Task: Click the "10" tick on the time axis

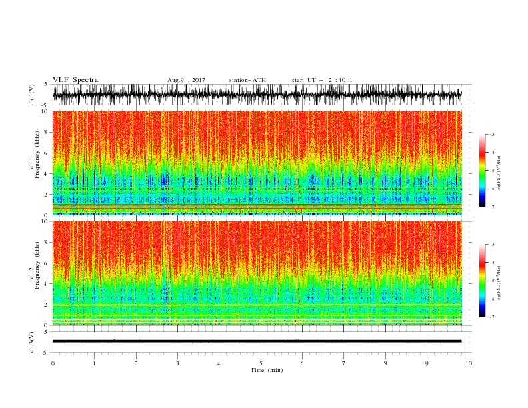Action: 469,363
